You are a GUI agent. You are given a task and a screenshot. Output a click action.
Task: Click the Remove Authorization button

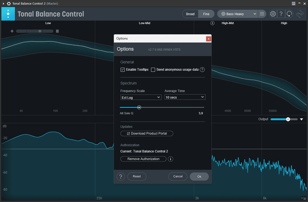click(x=143, y=159)
